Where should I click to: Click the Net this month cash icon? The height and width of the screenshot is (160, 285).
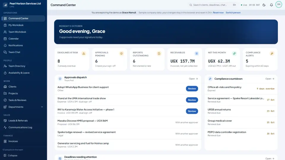tap(234, 54)
